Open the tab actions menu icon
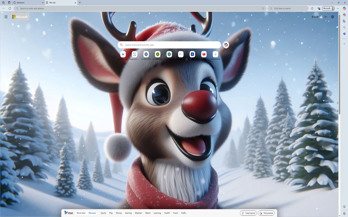 (9, 2)
